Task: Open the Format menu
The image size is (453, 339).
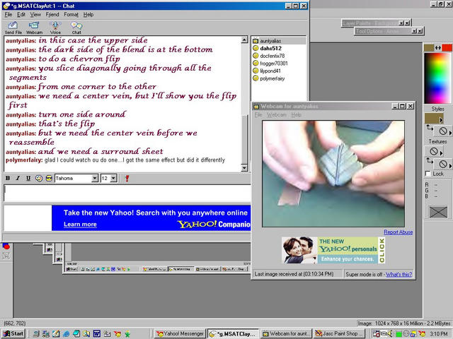Action: pos(71,14)
